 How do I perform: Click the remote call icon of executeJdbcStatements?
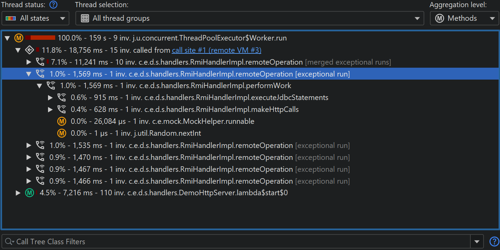pos(62,98)
